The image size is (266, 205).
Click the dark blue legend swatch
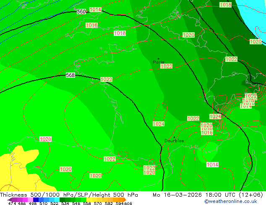(x=36, y=200)
